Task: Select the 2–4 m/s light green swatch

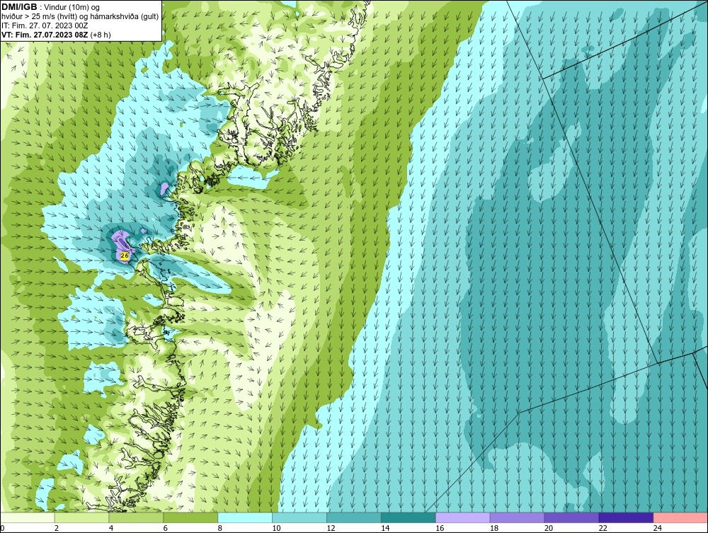Action: coord(81,517)
